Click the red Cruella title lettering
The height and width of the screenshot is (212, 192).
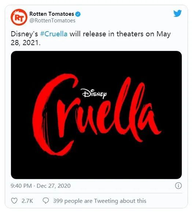(96, 115)
